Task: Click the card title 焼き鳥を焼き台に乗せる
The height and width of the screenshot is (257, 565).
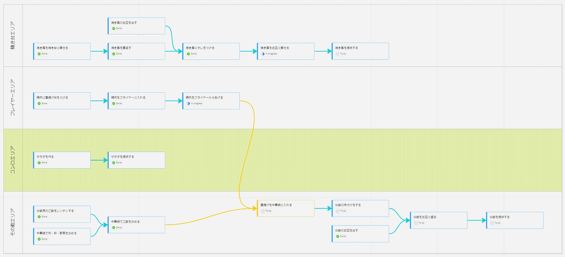Action: (52, 48)
